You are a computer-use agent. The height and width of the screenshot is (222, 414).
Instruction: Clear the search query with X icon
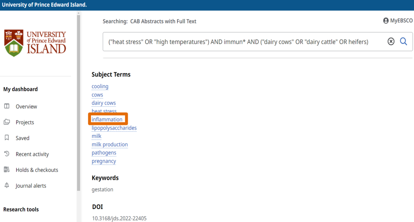[x=391, y=41]
